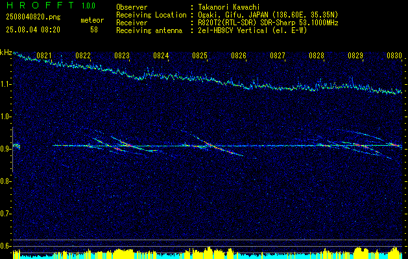The width and height of the screenshot is (408, 259).
Task: Click the filename 2508040820.png
Action: (33, 17)
